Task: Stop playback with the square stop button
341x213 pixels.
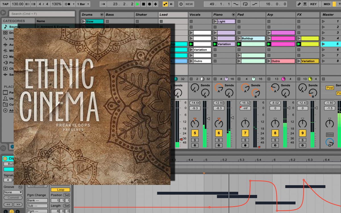Action: point(144,4)
